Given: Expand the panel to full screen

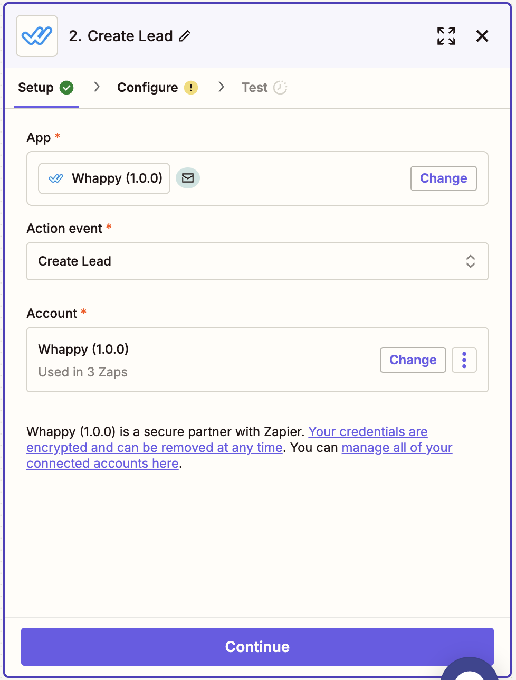Looking at the screenshot, I should coord(446,36).
